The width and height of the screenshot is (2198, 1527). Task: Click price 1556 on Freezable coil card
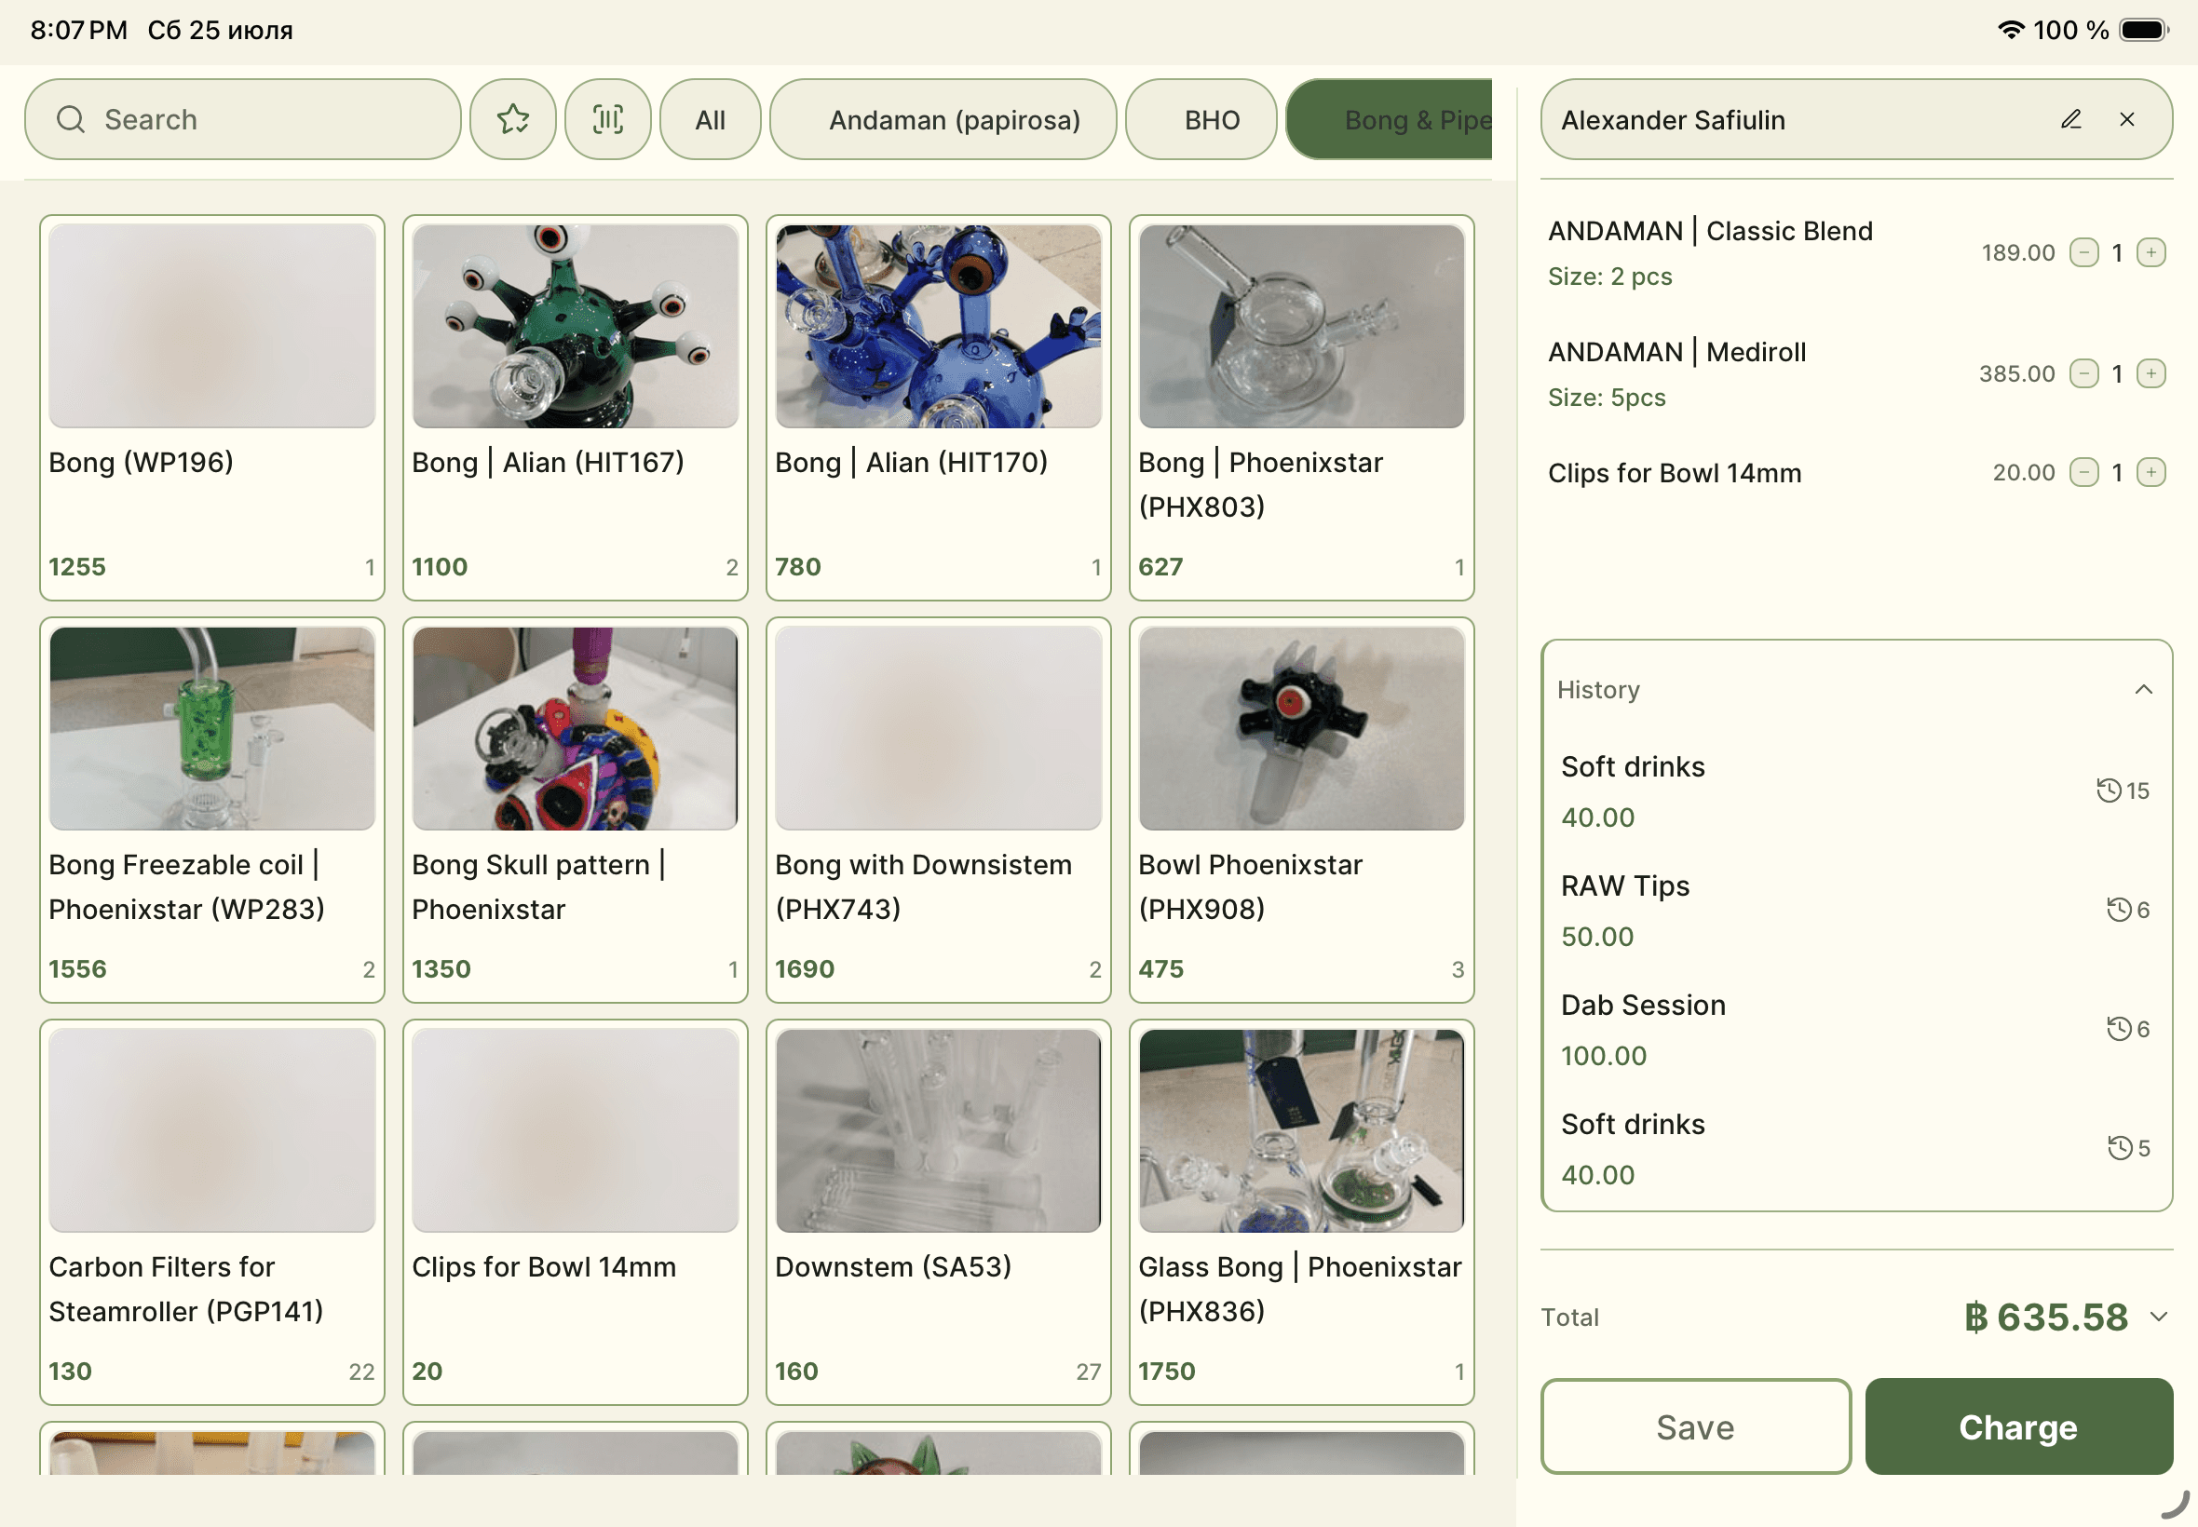tap(77, 969)
